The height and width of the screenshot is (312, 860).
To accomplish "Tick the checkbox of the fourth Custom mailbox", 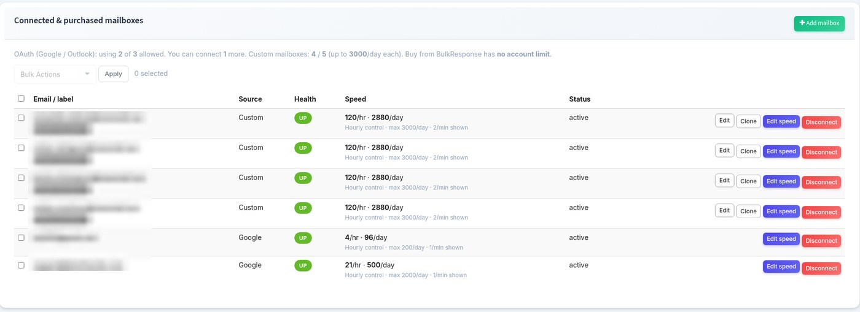I will point(21,208).
